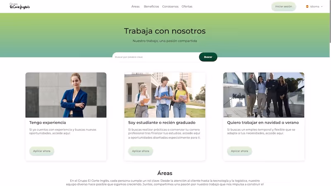Select the Spanish flag icon

tap(307, 7)
